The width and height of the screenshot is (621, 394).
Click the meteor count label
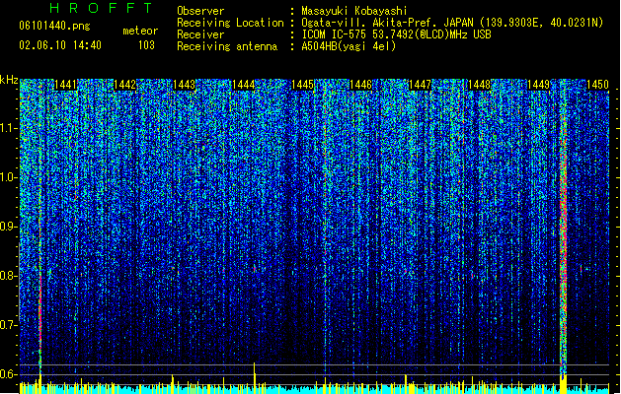click(140, 31)
